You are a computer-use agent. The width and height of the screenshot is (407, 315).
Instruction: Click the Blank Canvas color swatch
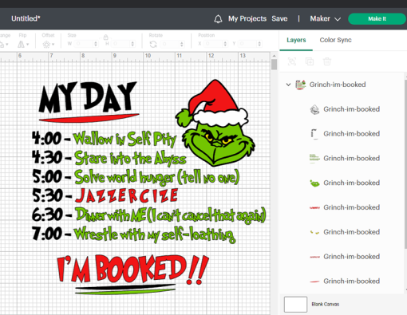click(x=295, y=305)
